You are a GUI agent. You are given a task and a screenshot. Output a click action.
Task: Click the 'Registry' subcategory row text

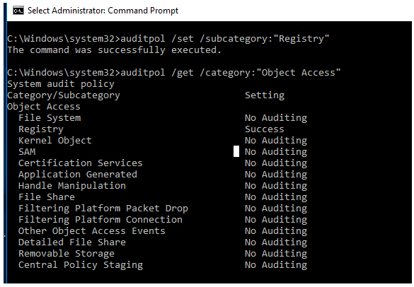click(x=41, y=129)
